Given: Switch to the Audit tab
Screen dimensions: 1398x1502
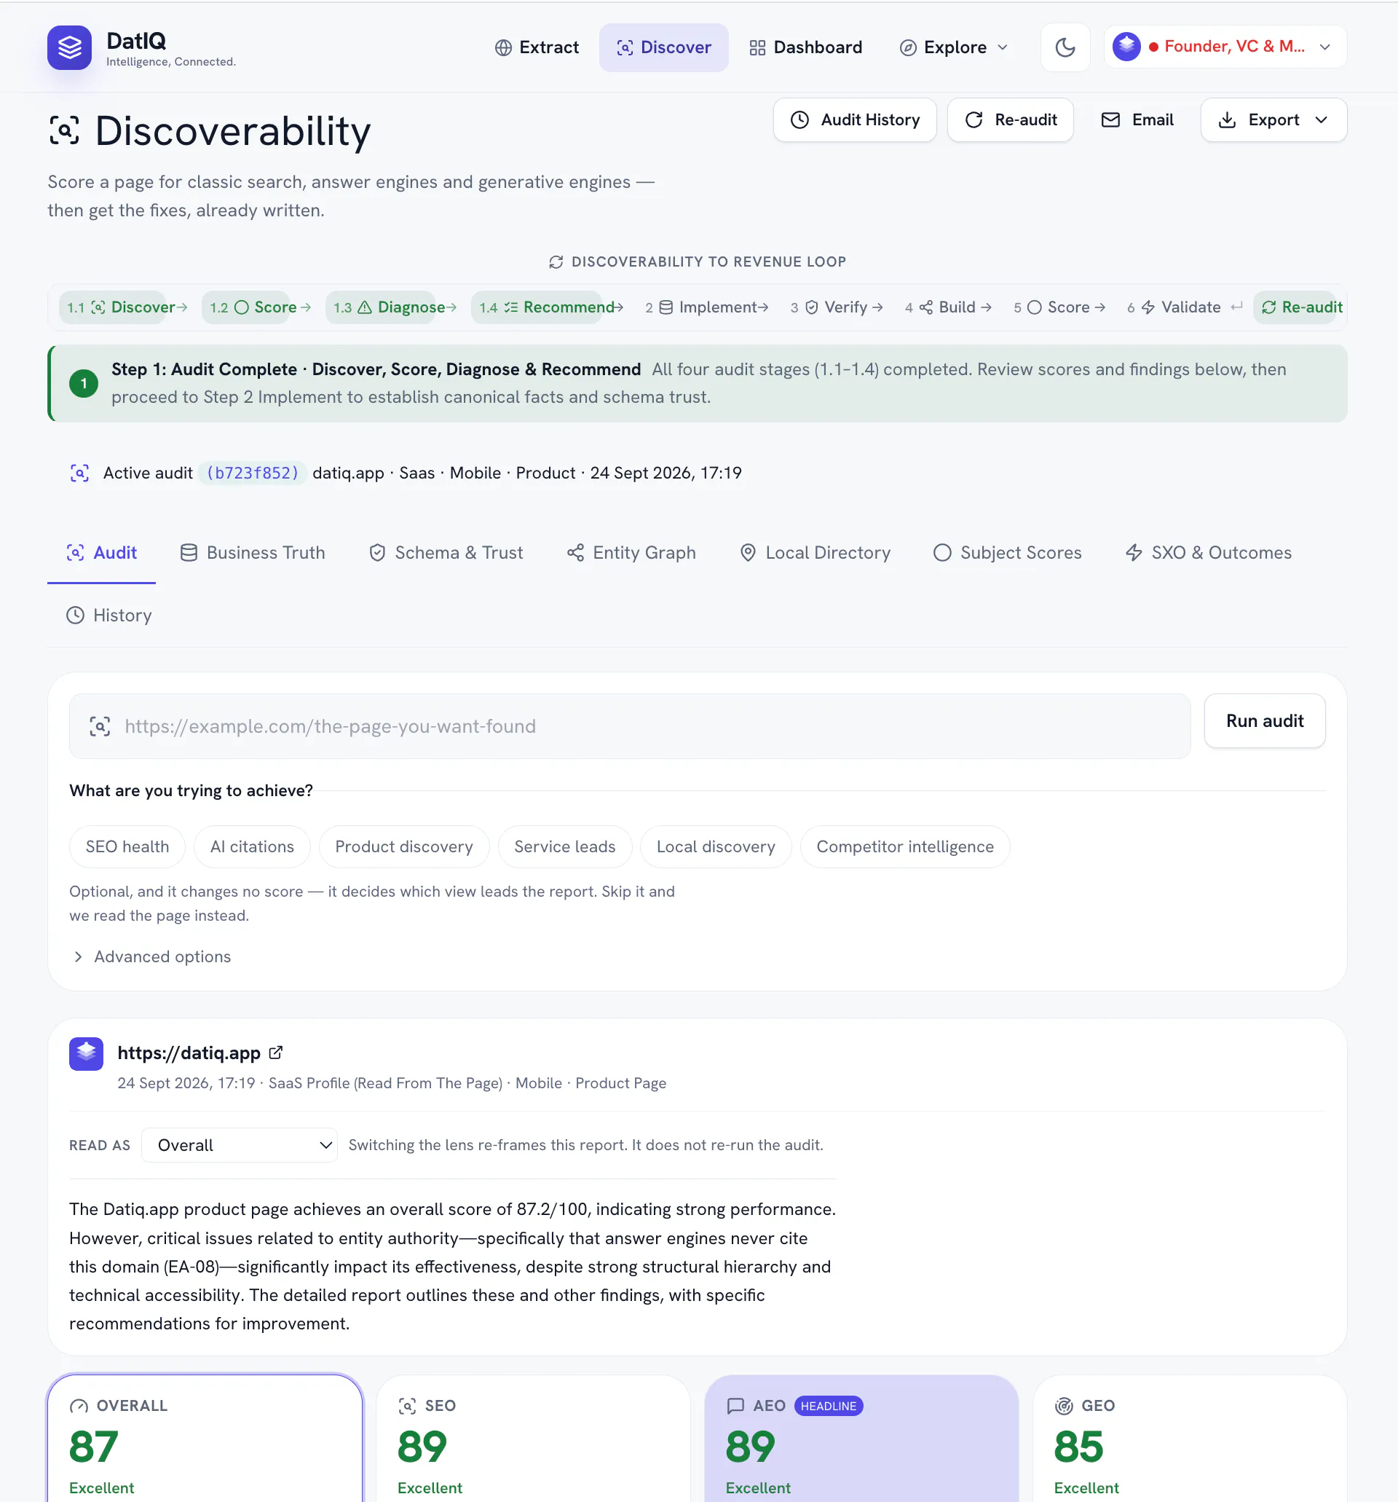Looking at the screenshot, I should (x=102, y=553).
